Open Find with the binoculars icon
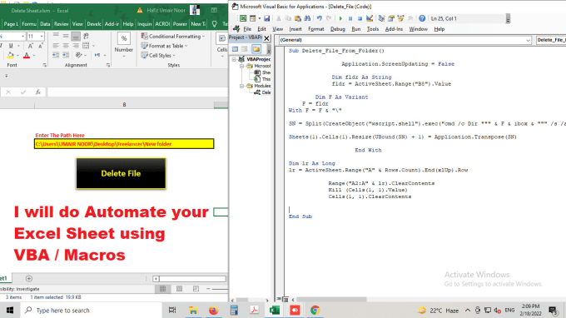566x318 pixels. [307, 18]
